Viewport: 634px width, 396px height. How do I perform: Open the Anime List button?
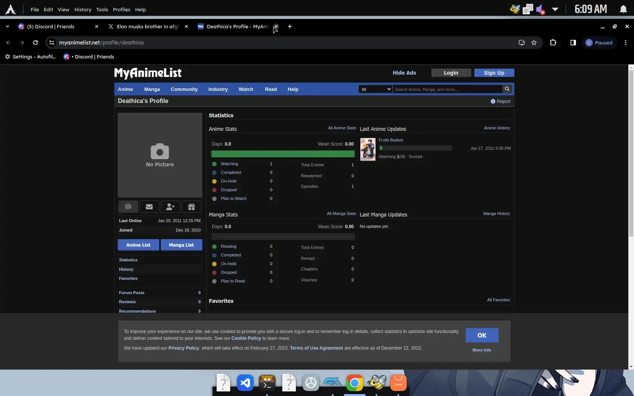138,245
